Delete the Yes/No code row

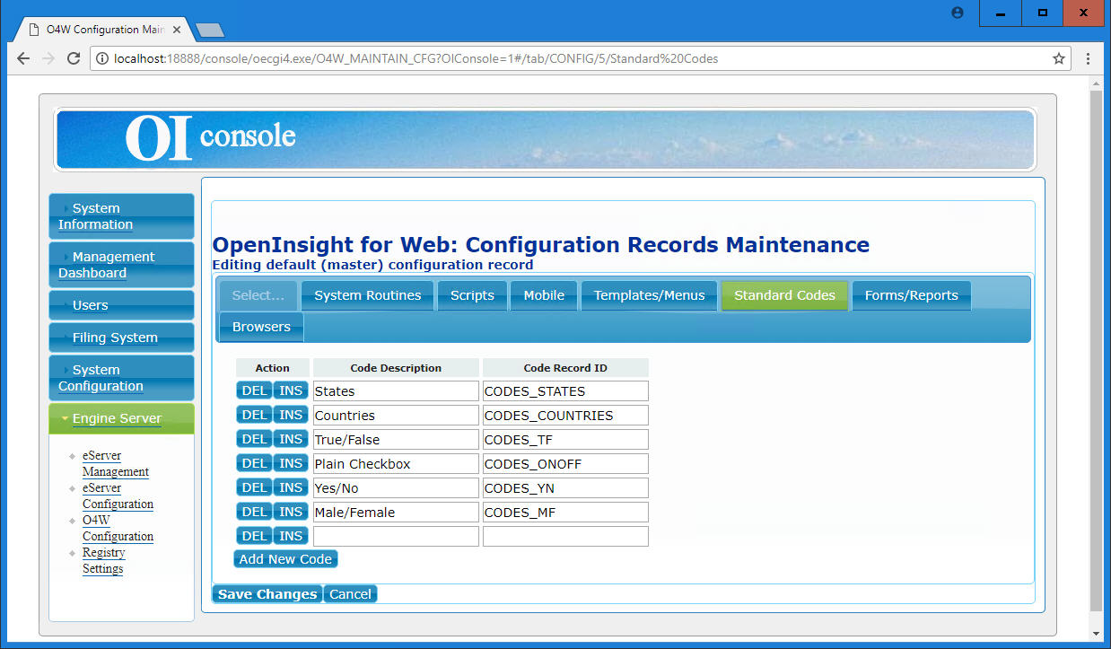click(x=255, y=487)
